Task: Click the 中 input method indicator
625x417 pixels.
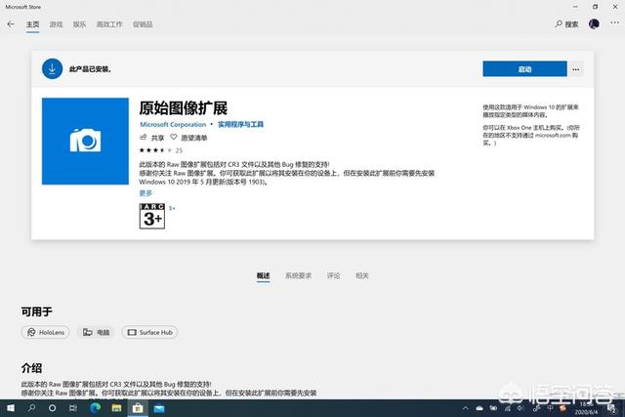Action: [x=550, y=408]
